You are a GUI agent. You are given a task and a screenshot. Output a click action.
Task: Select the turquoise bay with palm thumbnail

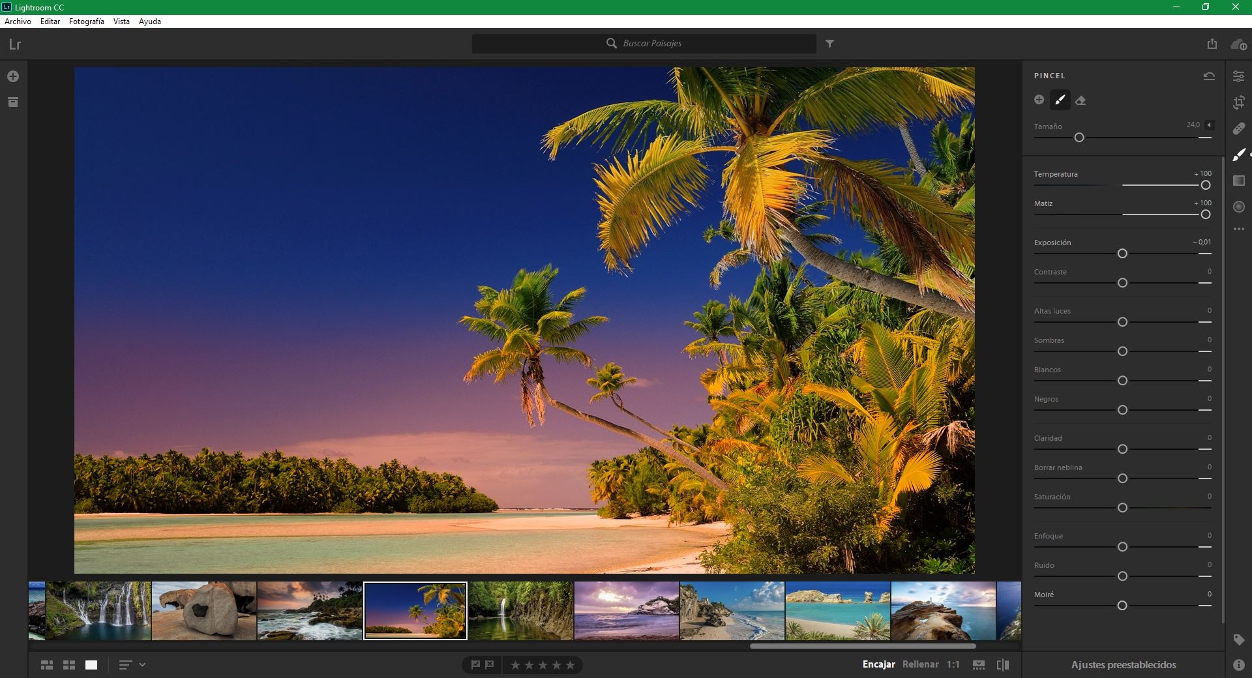pos(838,611)
